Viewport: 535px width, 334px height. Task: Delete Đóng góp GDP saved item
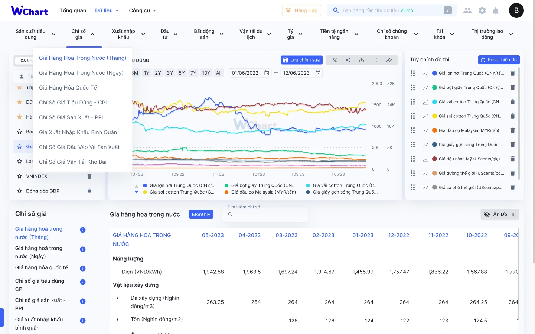coord(89,191)
